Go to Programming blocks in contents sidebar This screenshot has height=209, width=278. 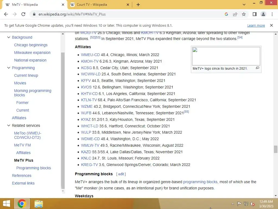click(33, 168)
